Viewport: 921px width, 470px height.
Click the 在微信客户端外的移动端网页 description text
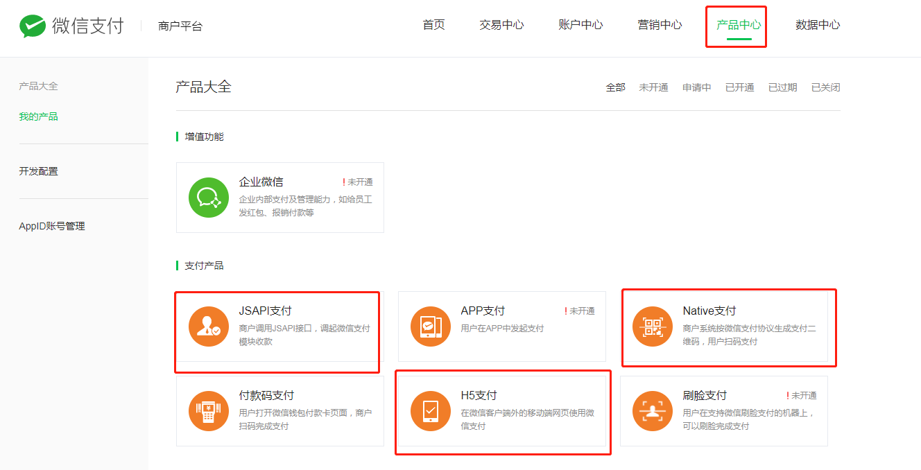pyautogui.click(x=528, y=419)
